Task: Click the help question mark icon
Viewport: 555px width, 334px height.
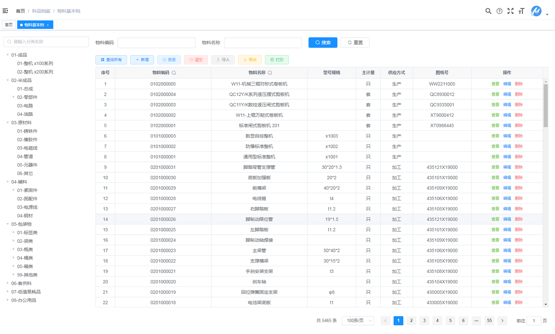Action: coord(499,11)
